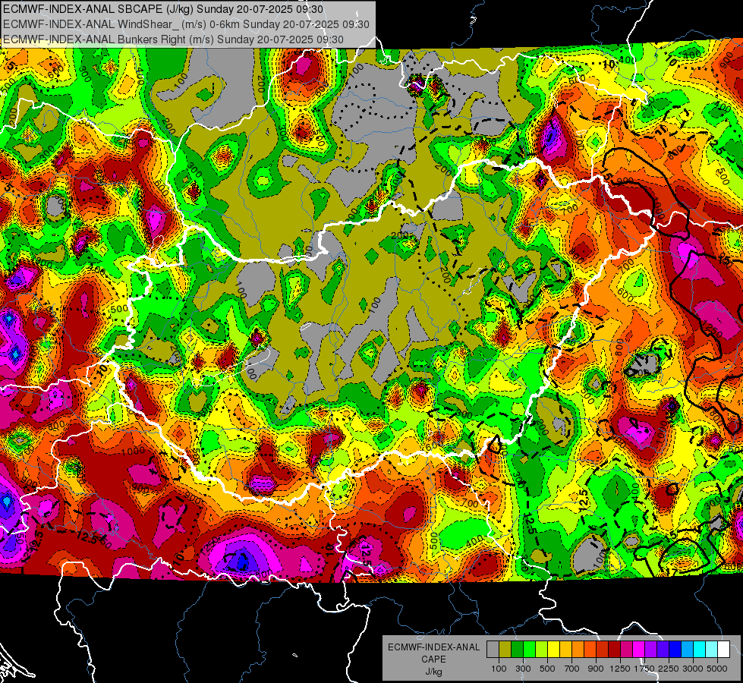Click the sky blue legend swatch
This screenshot has width=743, height=683.
(687, 650)
